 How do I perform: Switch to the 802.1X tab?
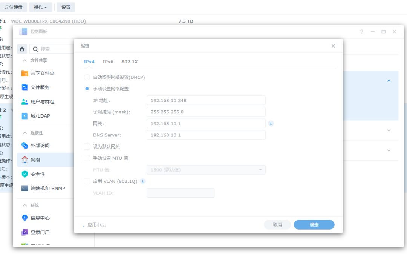pyautogui.click(x=129, y=62)
